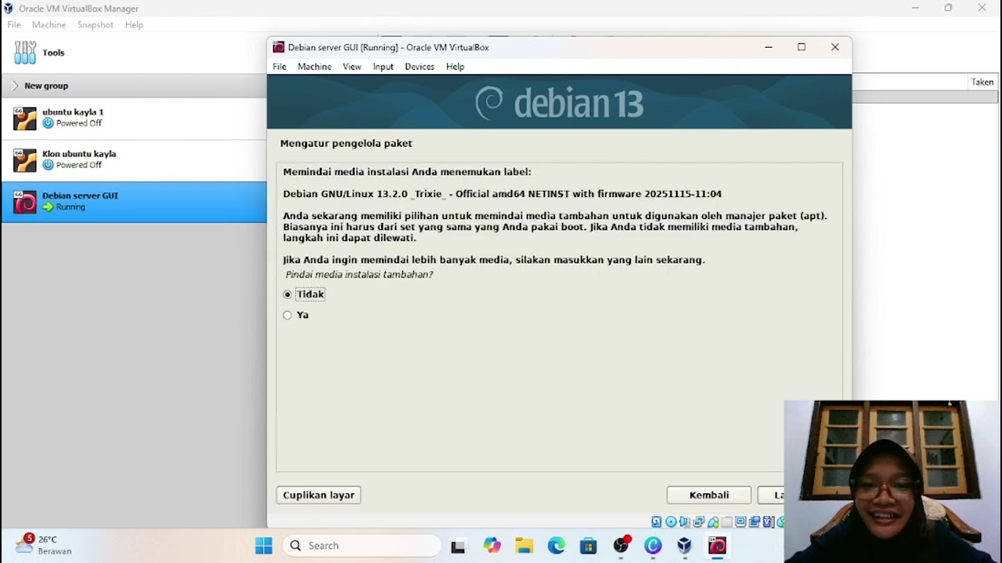This screenshot has width=1002, height=563.
Task: Expand the New group chevron
Action: click(x=15, y=85)
